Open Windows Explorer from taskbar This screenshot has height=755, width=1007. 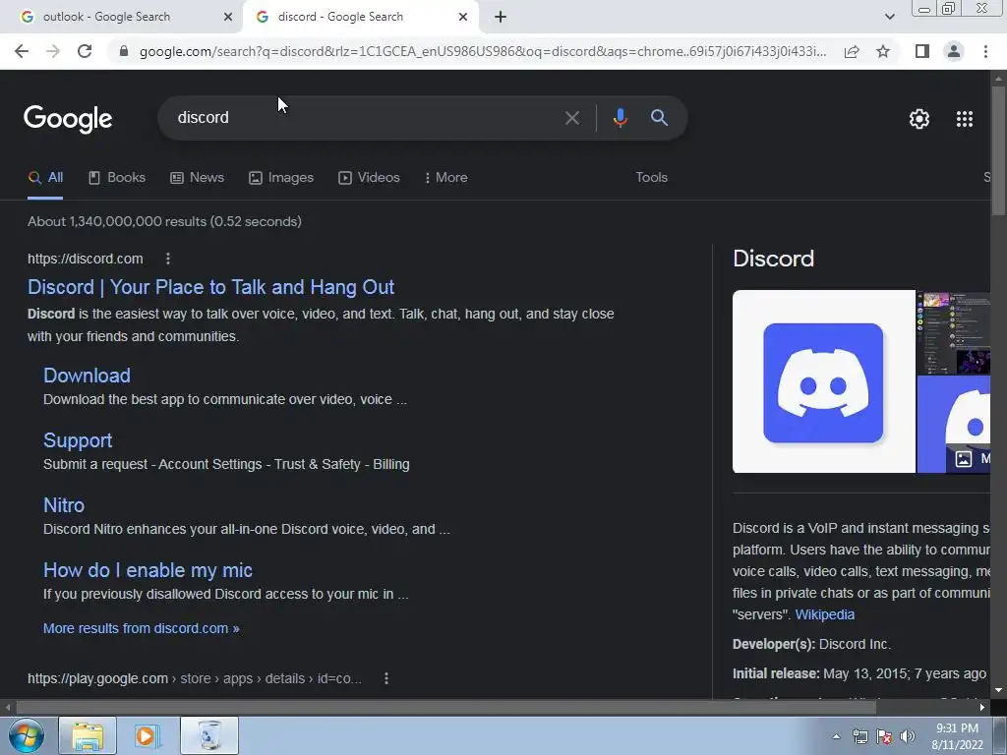pos(88,735)
